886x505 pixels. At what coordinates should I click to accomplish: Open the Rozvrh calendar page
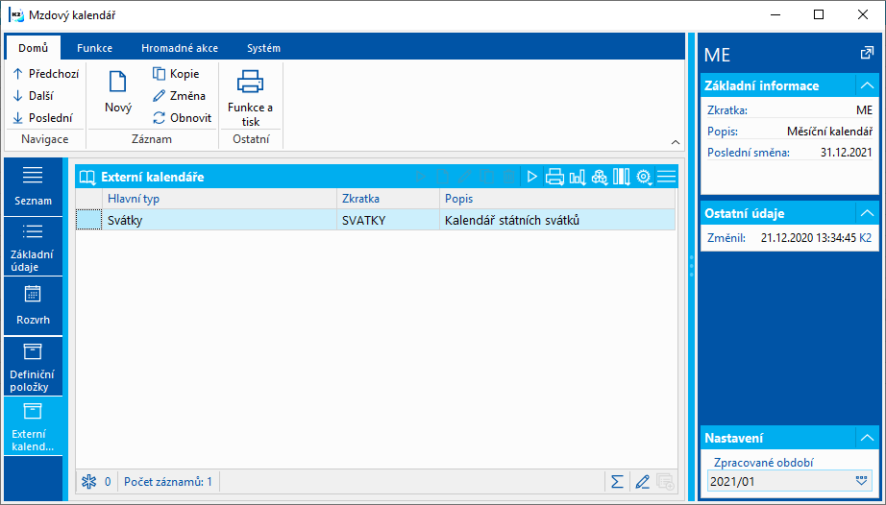[x=33, y=306]
